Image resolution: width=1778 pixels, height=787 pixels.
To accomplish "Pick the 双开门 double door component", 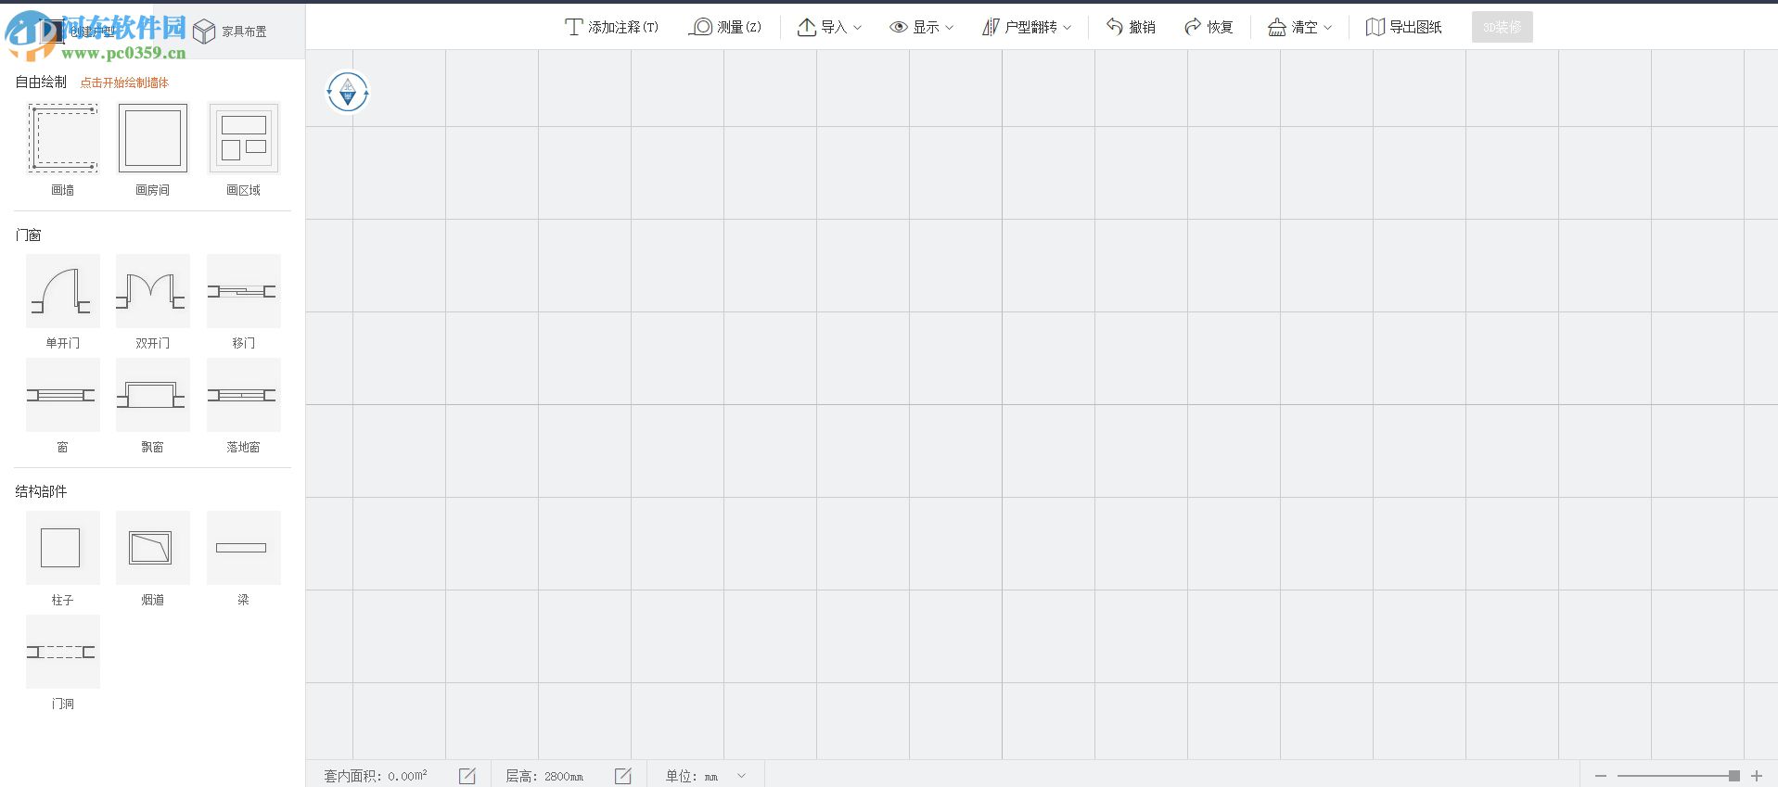I will click(x=152, y=291).
